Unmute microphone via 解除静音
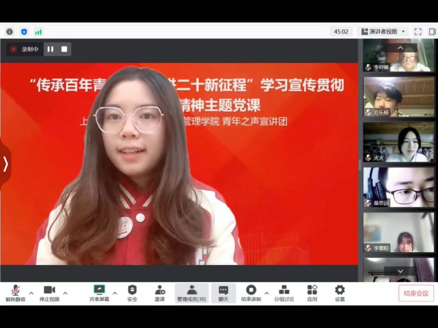Image resolution: width=438 pixels, height=328 pixels. click(15, 293)
